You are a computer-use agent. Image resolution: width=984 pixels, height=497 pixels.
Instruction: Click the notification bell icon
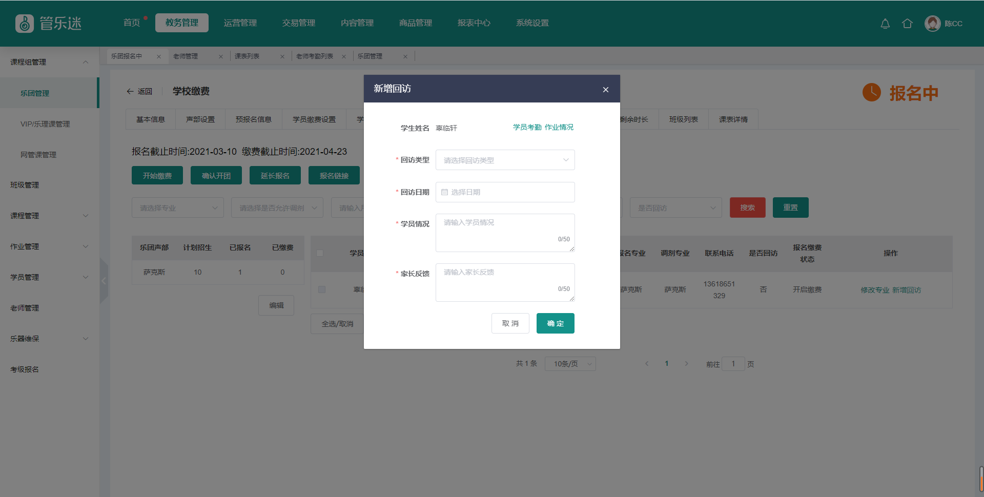[x=885, y=24]
